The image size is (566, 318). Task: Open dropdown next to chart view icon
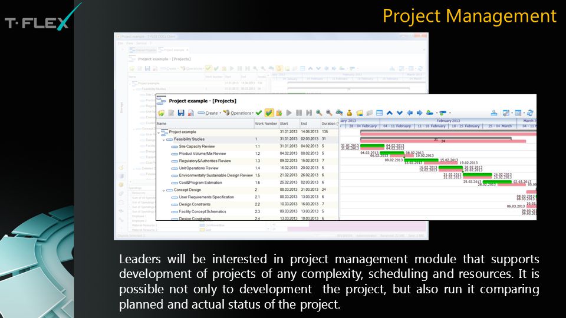point(512,113)
